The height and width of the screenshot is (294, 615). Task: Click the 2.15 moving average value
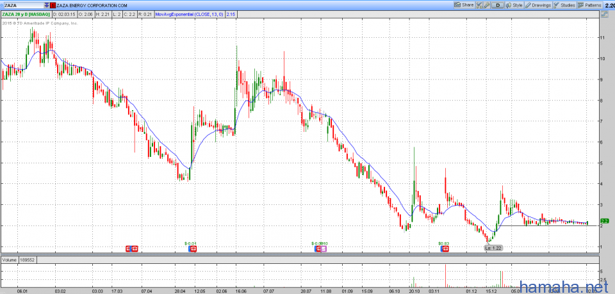[x=231, y=15]
